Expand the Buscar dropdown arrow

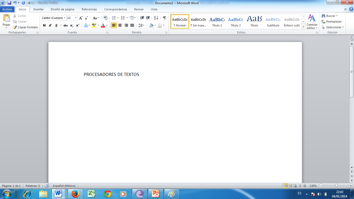[x=337, y=16]
